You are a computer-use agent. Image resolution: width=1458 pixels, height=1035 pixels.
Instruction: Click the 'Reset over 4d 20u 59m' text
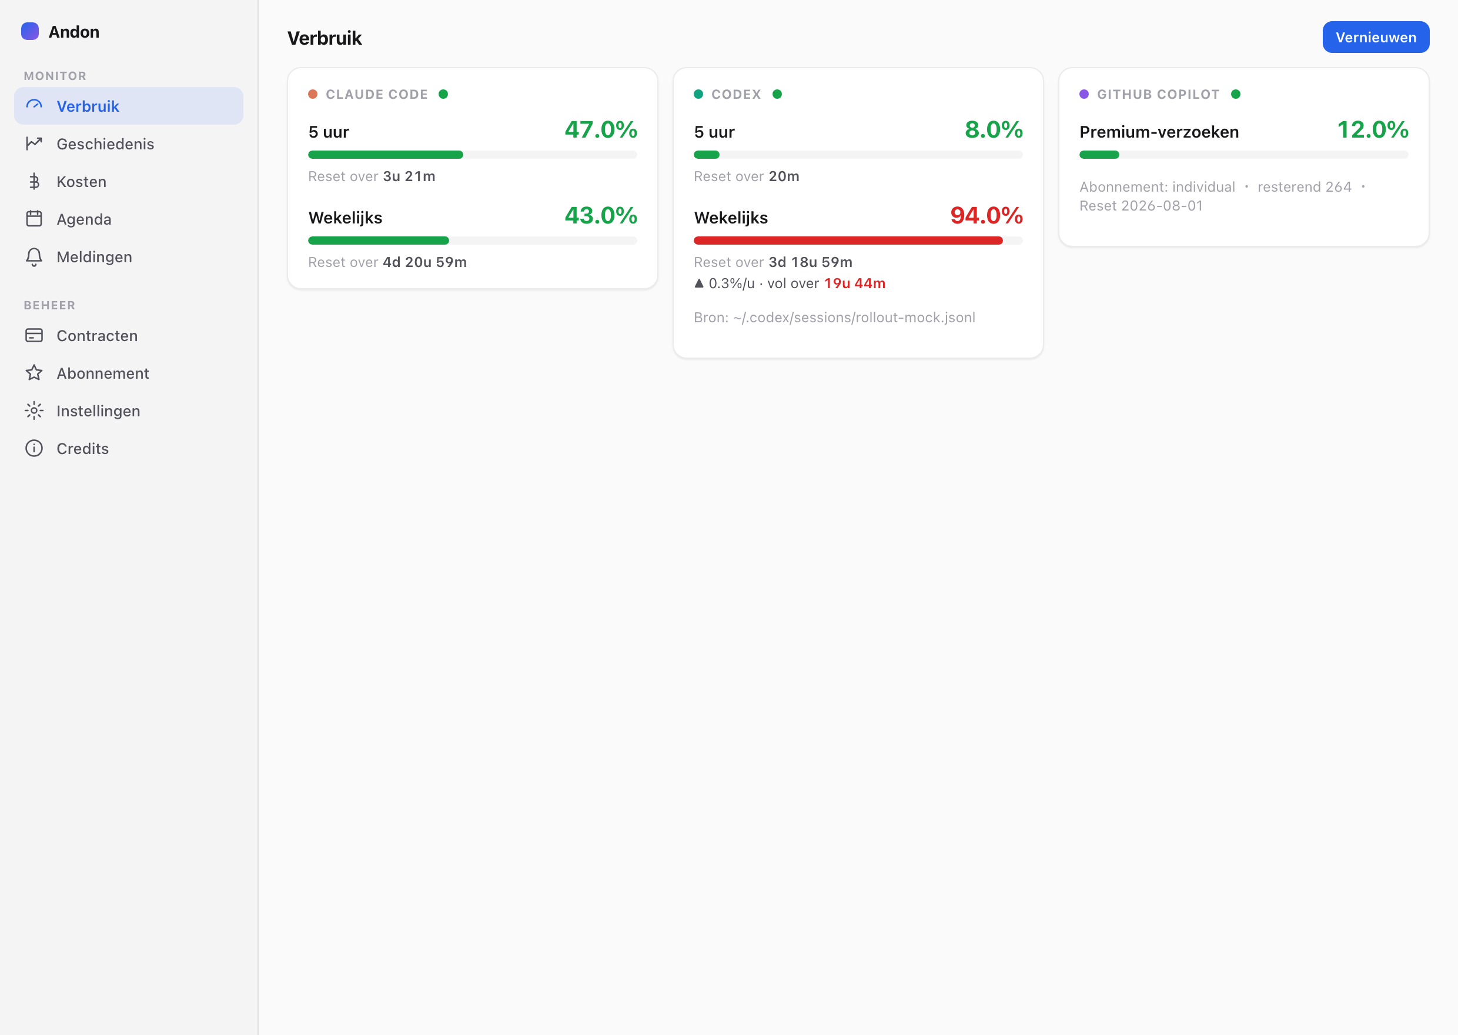387,262
